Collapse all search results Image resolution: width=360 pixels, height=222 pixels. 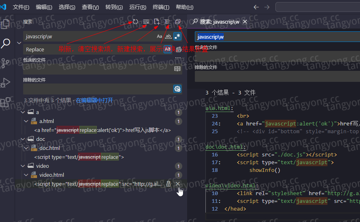178,22
